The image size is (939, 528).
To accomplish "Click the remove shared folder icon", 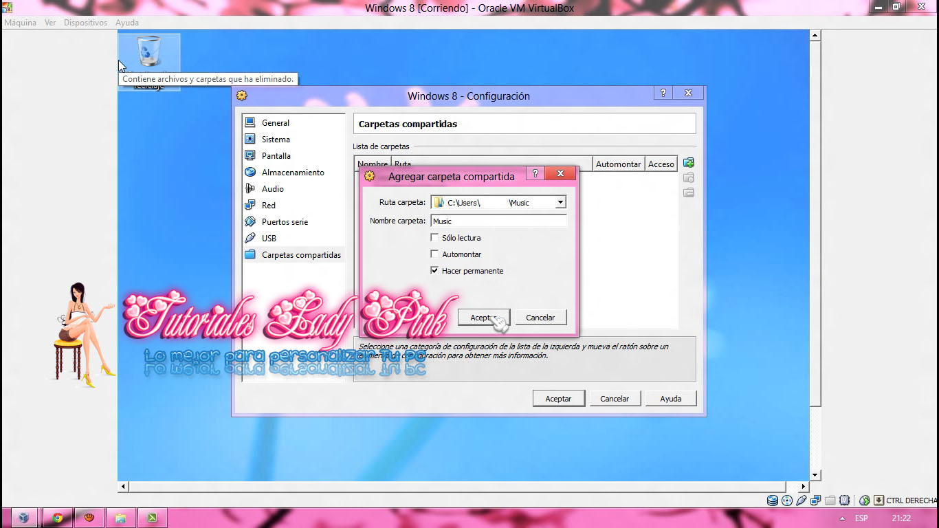I will 688,192.
